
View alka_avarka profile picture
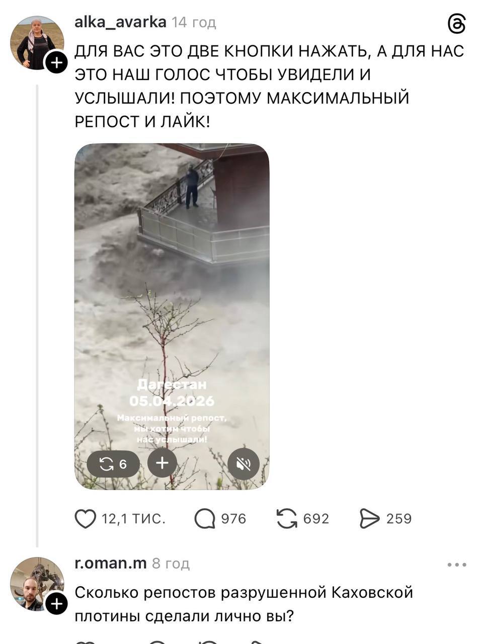[x=37, y=43]
